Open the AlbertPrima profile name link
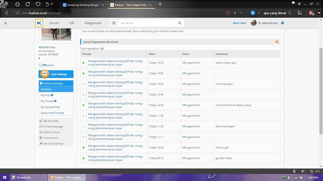The image size is (323, 181). [x=47, y=47]
